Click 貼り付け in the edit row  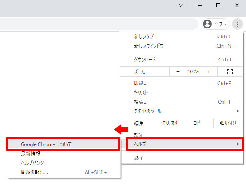[228, 123]
